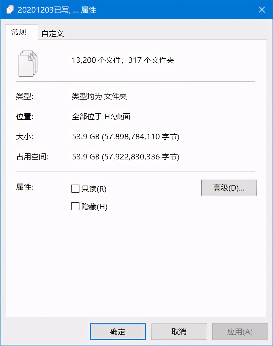This screenshot has width=273, height=346.
Task: Click the location value H:\桌面
Action: [x=117, y=116]
